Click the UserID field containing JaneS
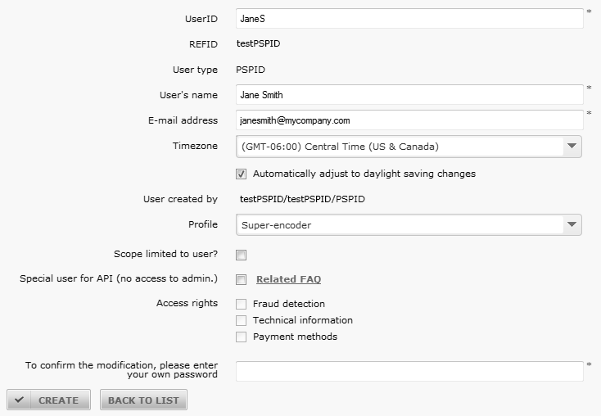The height and width of the screenshot is (416, 601). (x=409, y=18)
